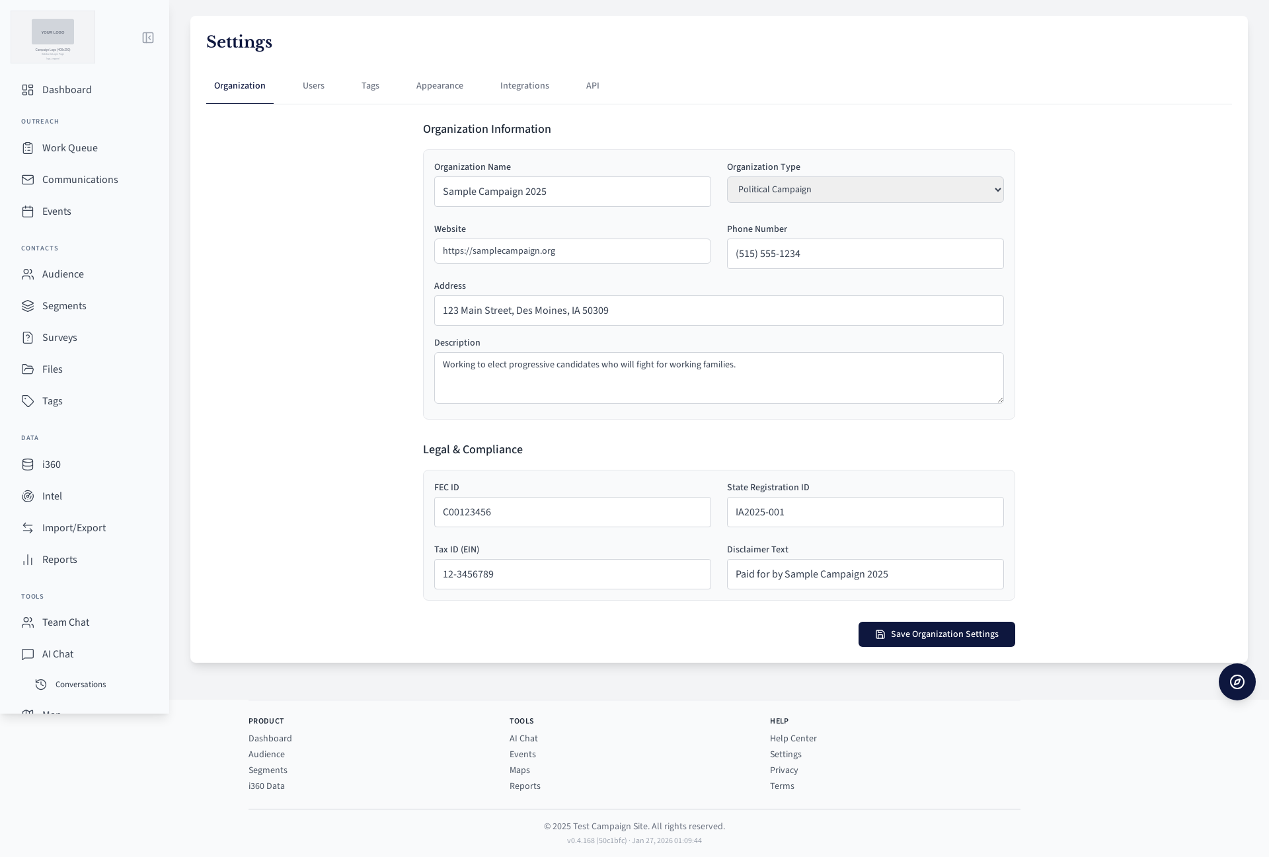Click the Dashboard grid icon
The image size is (1269, 857).
tap(28, 90)
